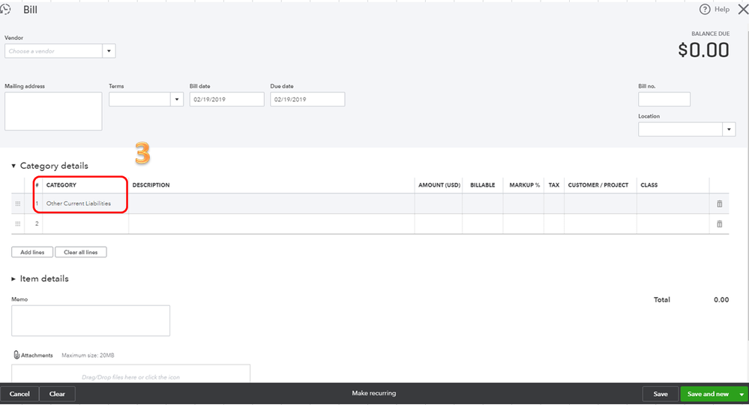Click the Choose a vendor field
Viewport: 749px width, 405px height.
(53, 51)
